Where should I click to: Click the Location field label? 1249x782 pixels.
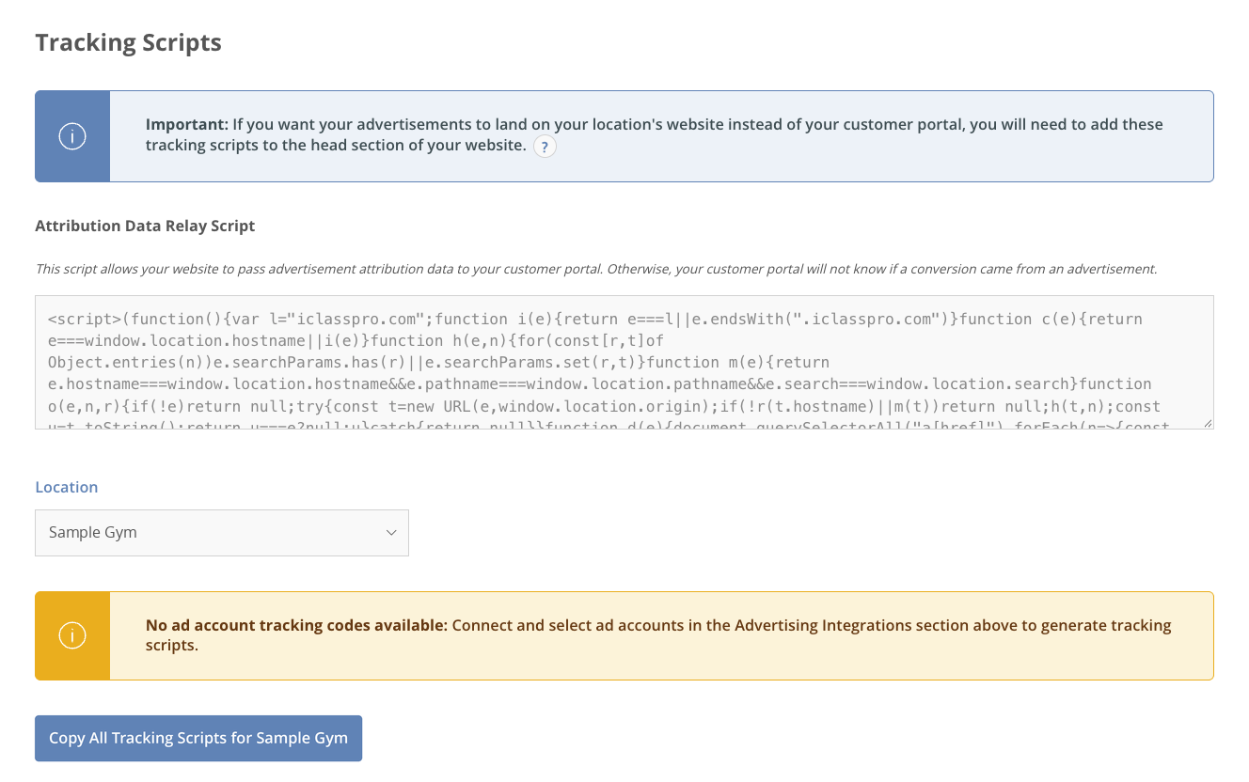67,487
